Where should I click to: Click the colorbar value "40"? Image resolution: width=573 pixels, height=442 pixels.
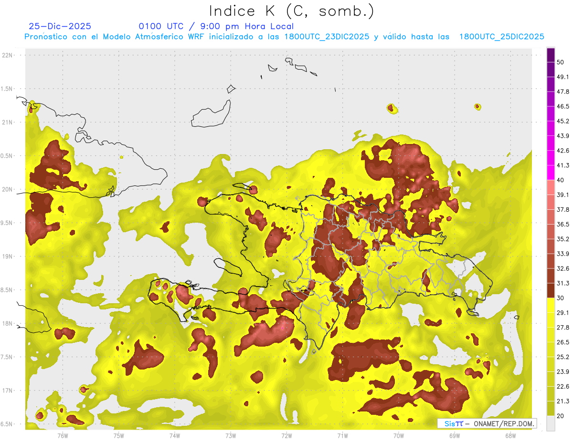(x=560, y=180)
